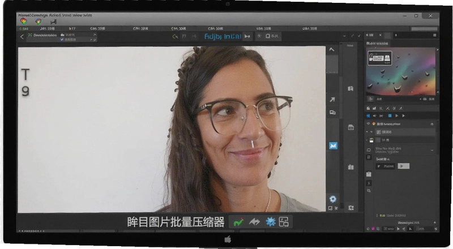Expand the dropdown chevron in top toolbar
The image size is (453, 249).
[x=344, y=36]
